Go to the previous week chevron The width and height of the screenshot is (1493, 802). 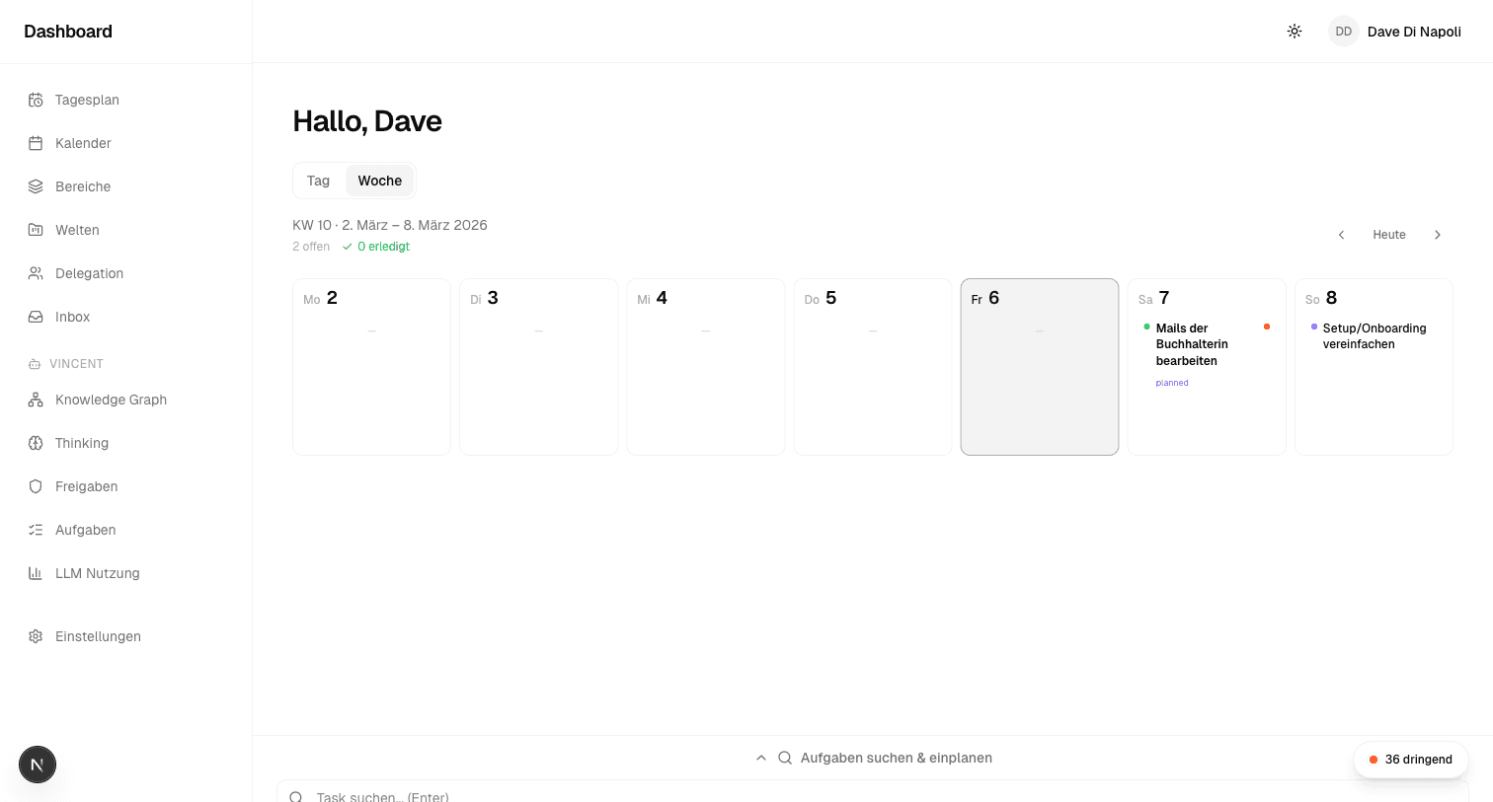coord(1341,235)
